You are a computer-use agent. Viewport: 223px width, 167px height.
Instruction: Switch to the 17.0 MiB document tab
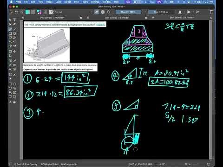point(52,18)
